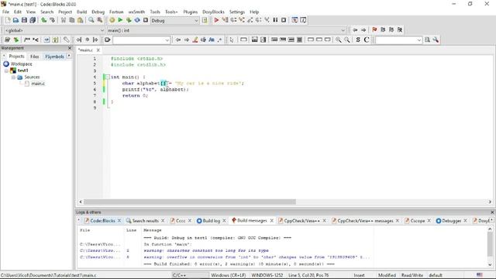
Task: Click the Copy toolbar icon
Action: tap(72, 20)
